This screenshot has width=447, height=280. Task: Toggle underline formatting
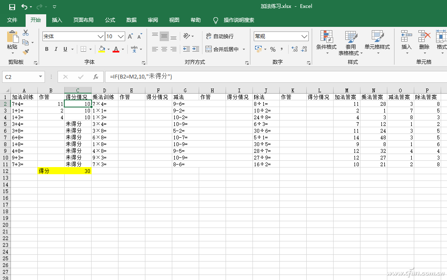65,49
